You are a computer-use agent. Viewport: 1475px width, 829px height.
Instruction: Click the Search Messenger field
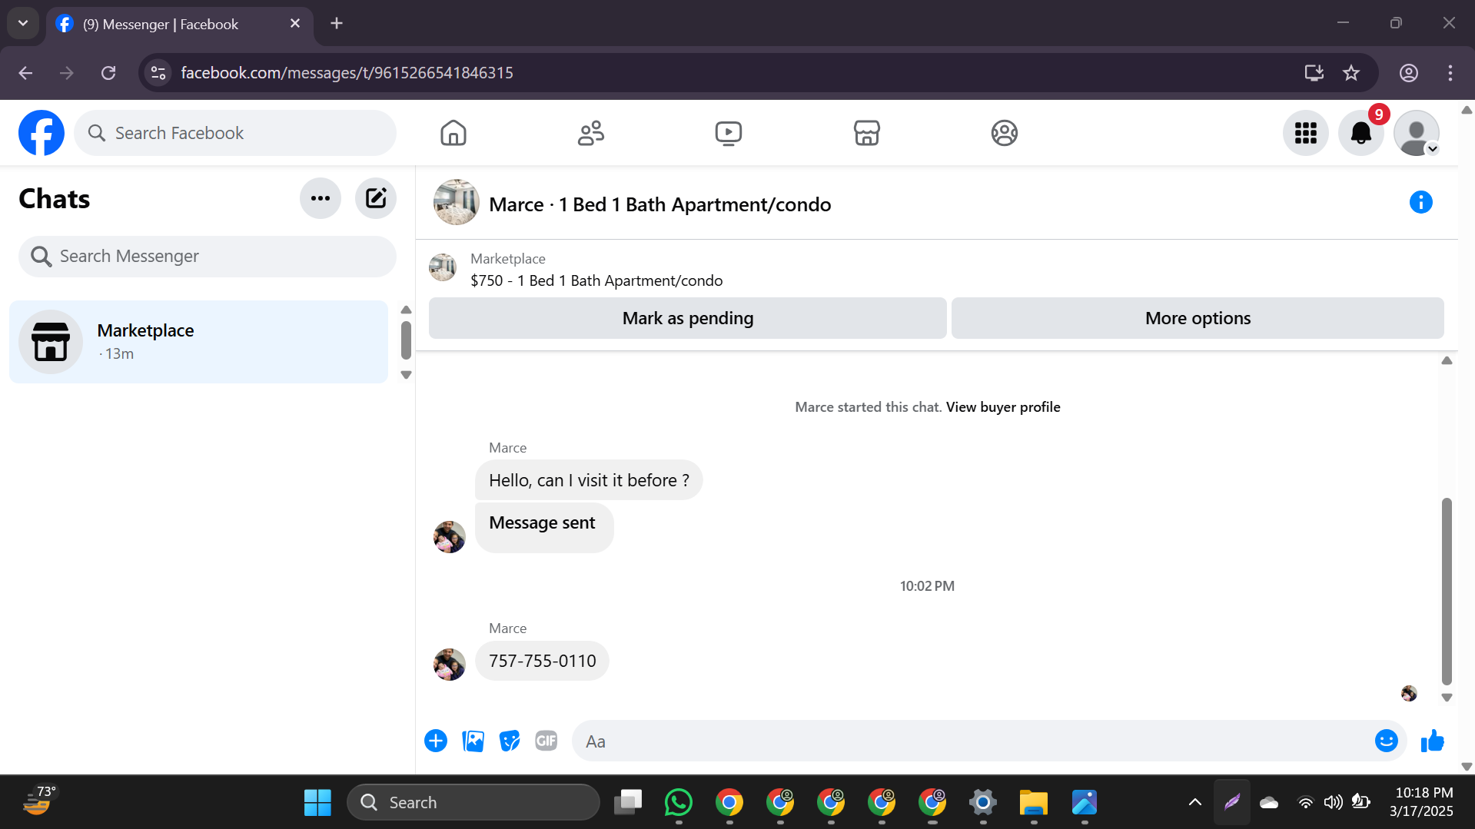[x=208, y=256]
